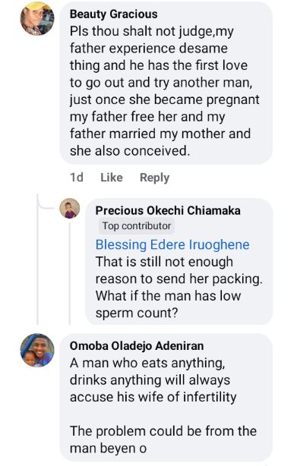Screen dimensions: 294x466
Task: Click text 'The problem could be from the'
Action: click(163, 431)
